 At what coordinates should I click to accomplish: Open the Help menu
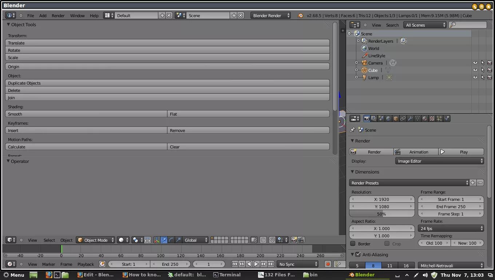tap(94, 16)
